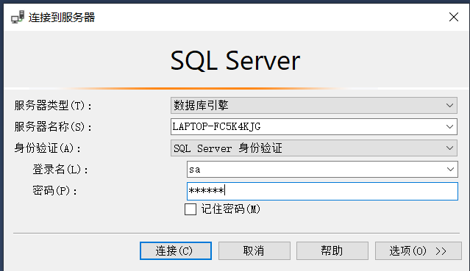
Task: Open the 登录名 dropdown list arrow
Action: coord(450,170)
